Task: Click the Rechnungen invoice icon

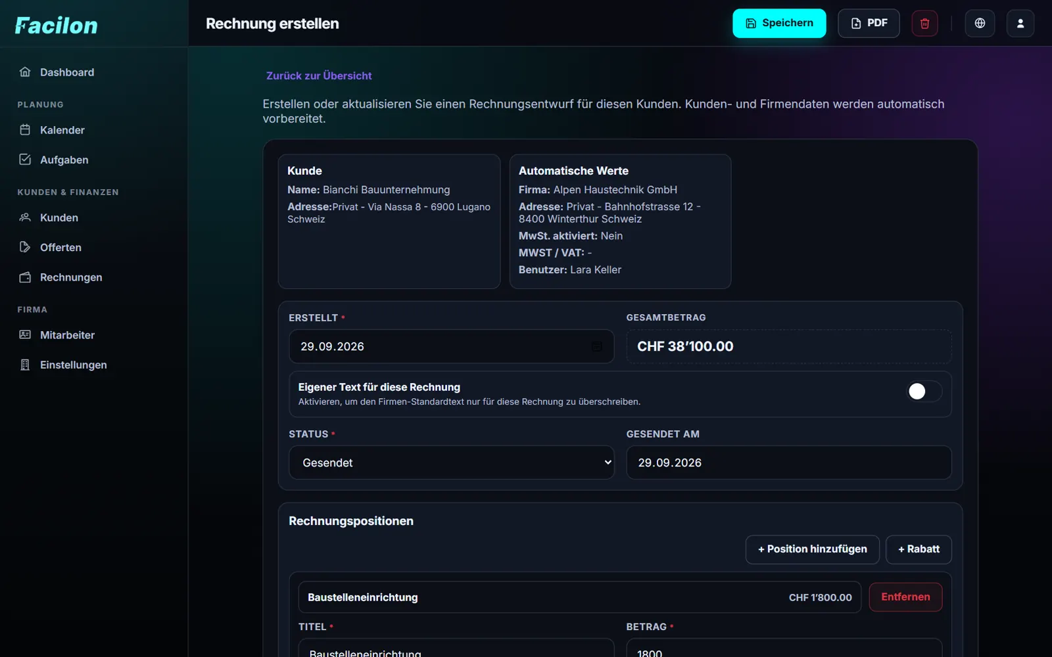Action: point(25,277)
